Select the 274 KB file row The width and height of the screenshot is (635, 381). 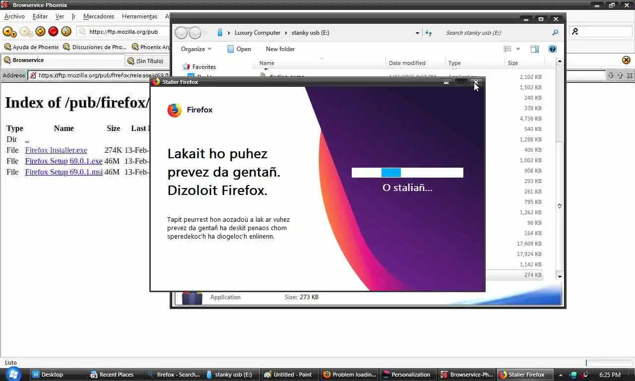pyautogui.click(x=514, y=275)
